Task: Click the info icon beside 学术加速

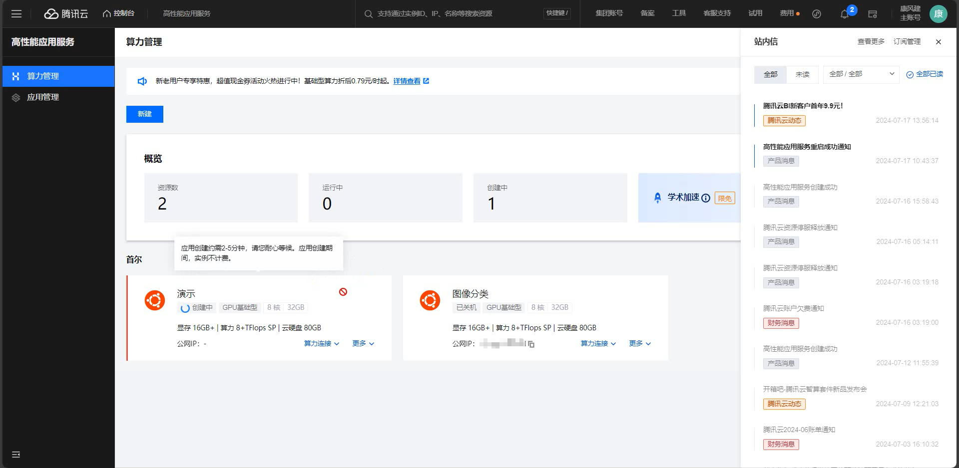Action: 706,198
